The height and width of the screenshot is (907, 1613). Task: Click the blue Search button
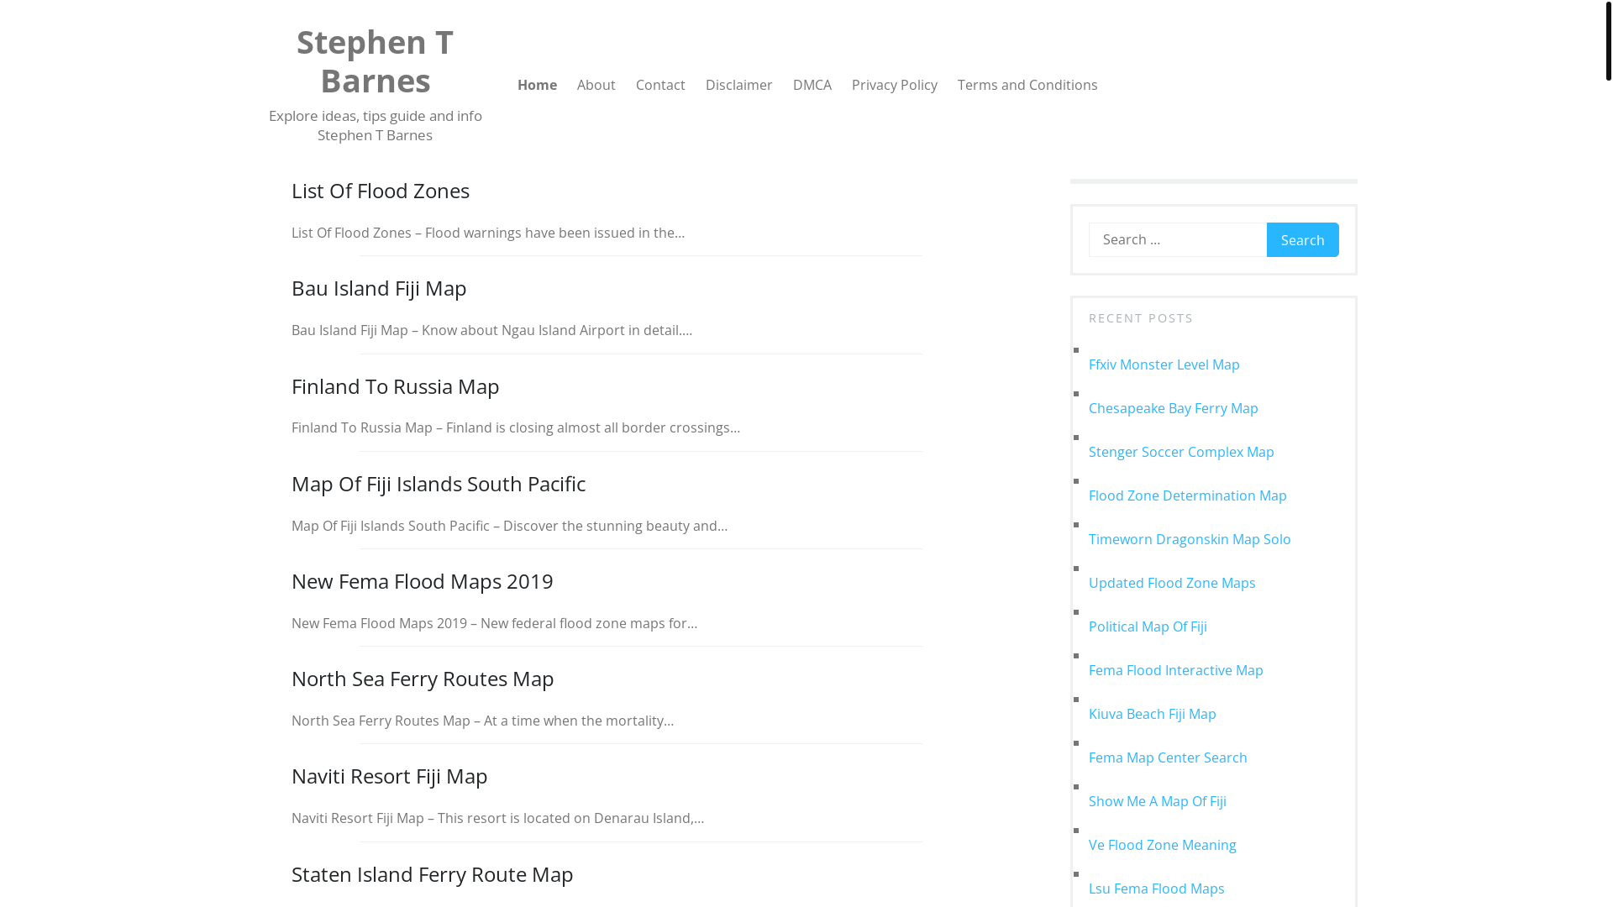(1302, 239)
